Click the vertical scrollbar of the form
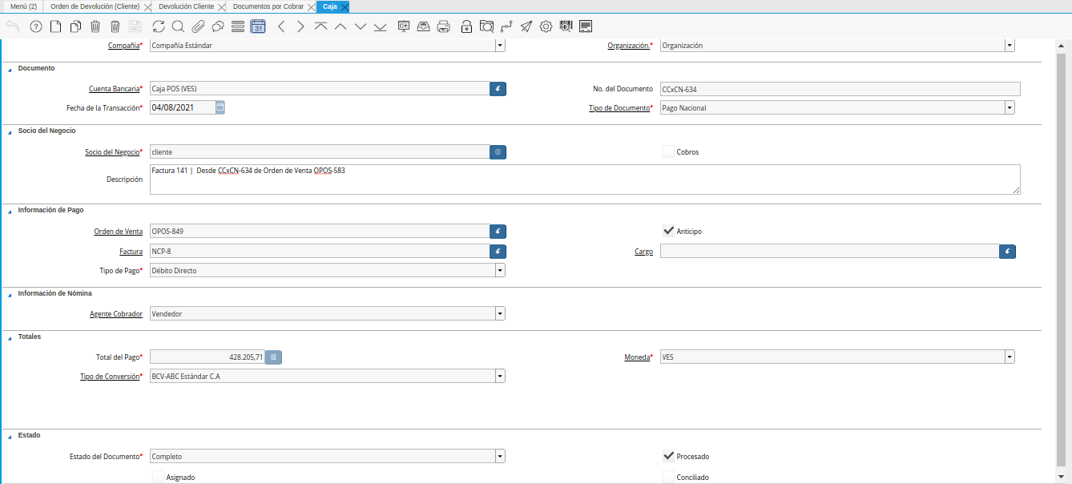 pos(1062,261)
